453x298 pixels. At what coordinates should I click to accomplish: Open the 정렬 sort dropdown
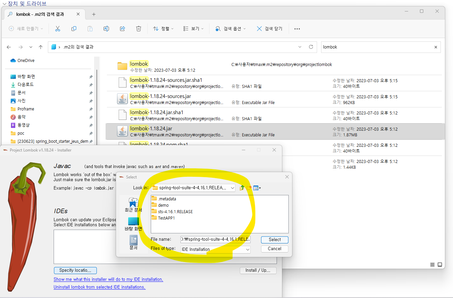pyautogui.click(x=163, y=29)
